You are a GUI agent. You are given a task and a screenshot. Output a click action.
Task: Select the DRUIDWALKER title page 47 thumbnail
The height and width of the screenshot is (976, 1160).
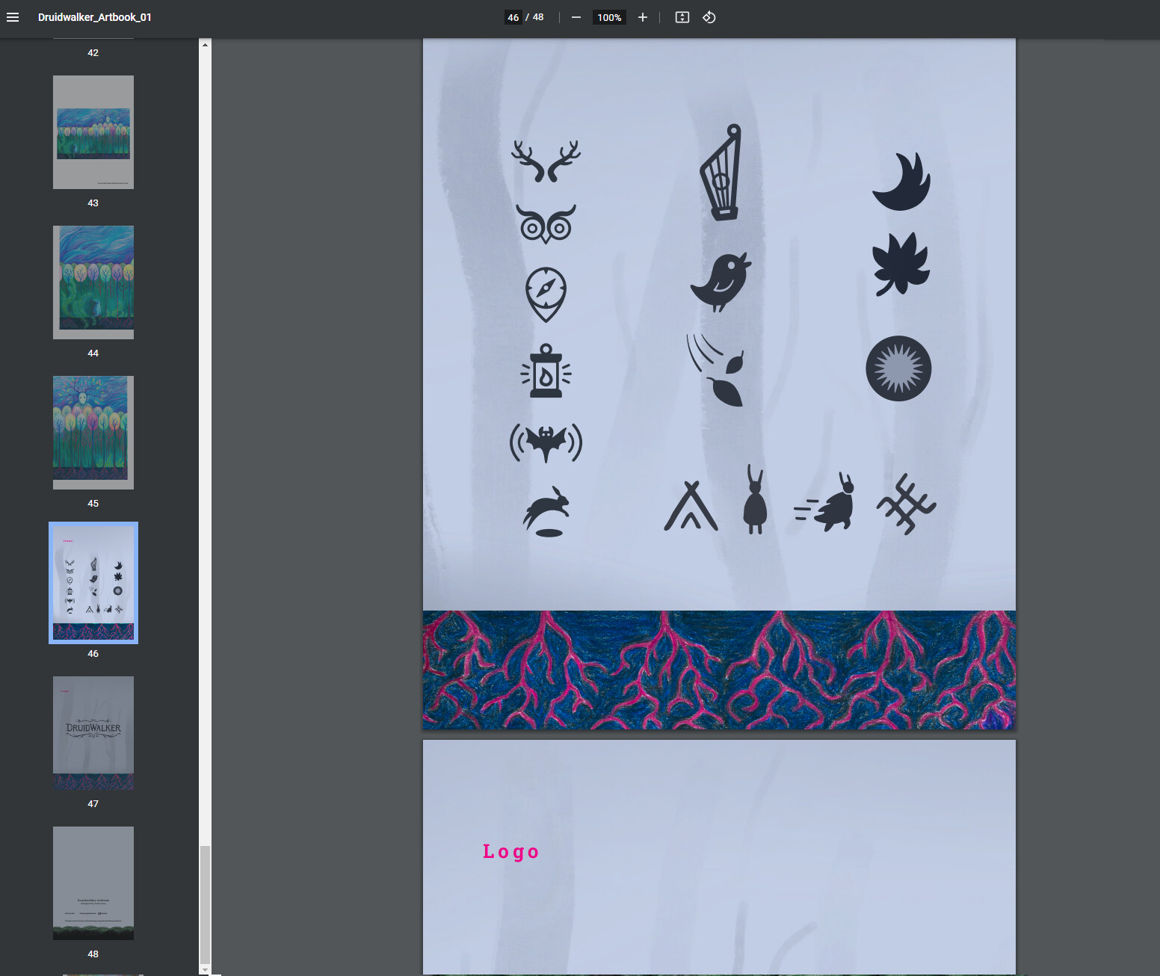click(93, 732)
